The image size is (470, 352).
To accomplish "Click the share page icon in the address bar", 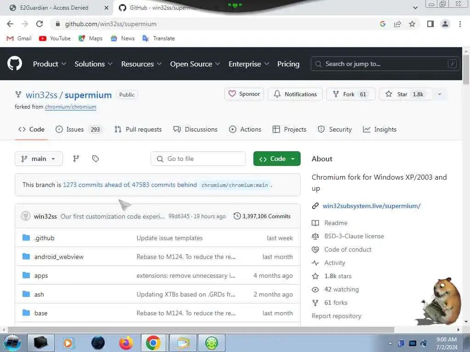I will 397,24.
